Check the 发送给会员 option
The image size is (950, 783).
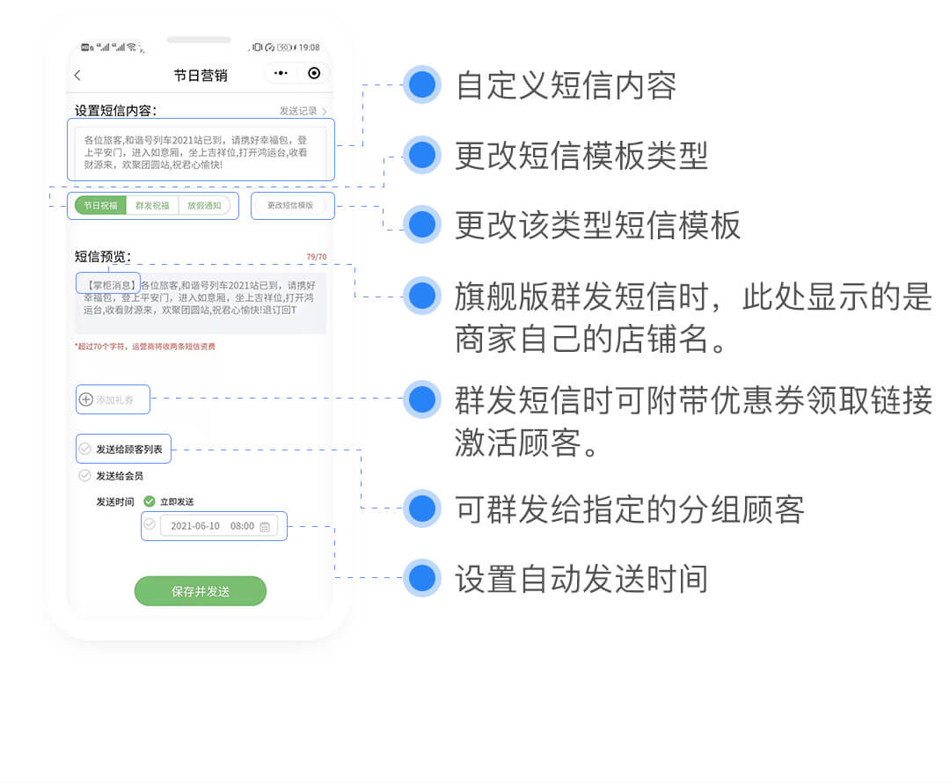click(x=85, y=475)
